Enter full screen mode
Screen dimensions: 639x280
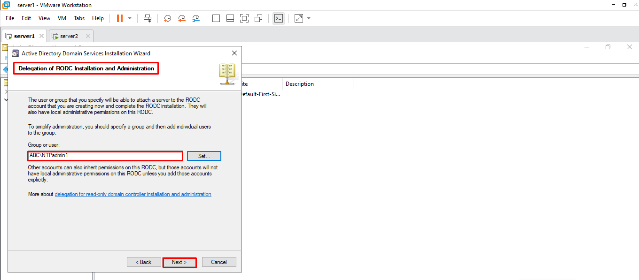[x=244, y=18]
